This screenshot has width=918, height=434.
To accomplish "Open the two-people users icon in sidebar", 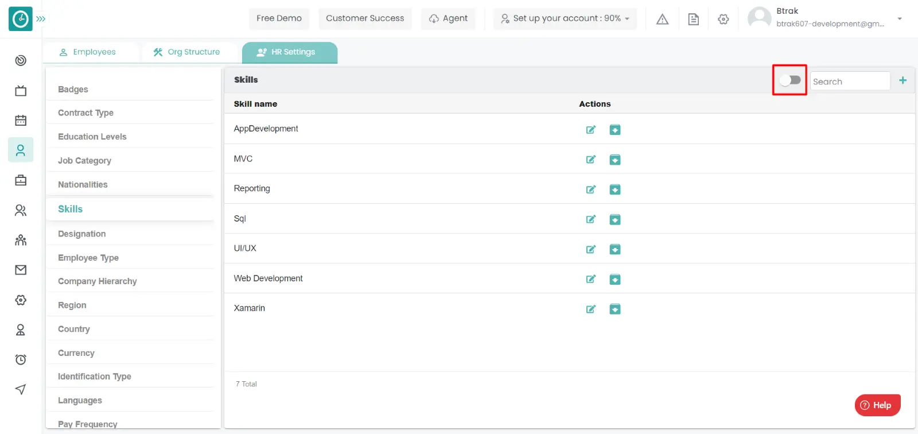I will point(21,210).
